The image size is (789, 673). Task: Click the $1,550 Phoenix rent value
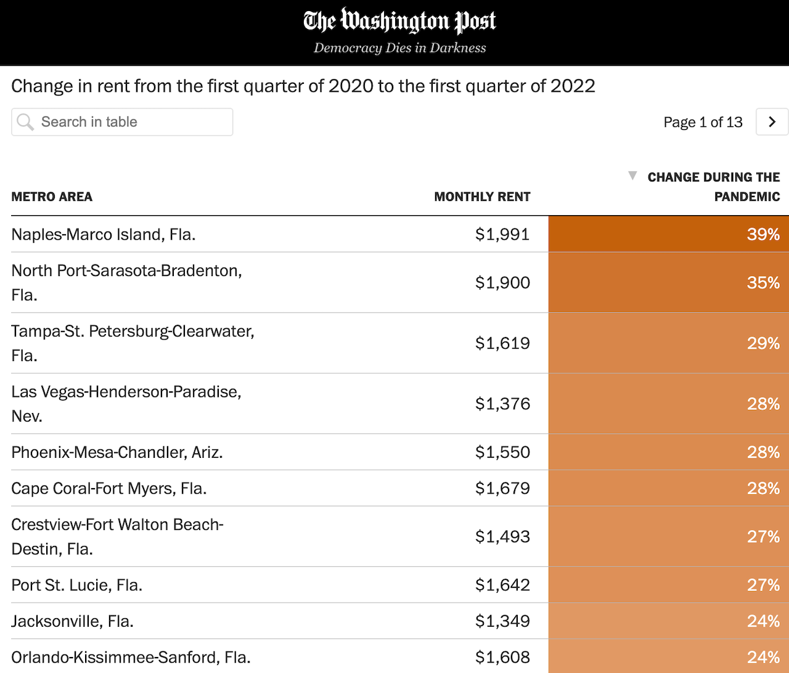pyautogui.click(x=502, y=452)
